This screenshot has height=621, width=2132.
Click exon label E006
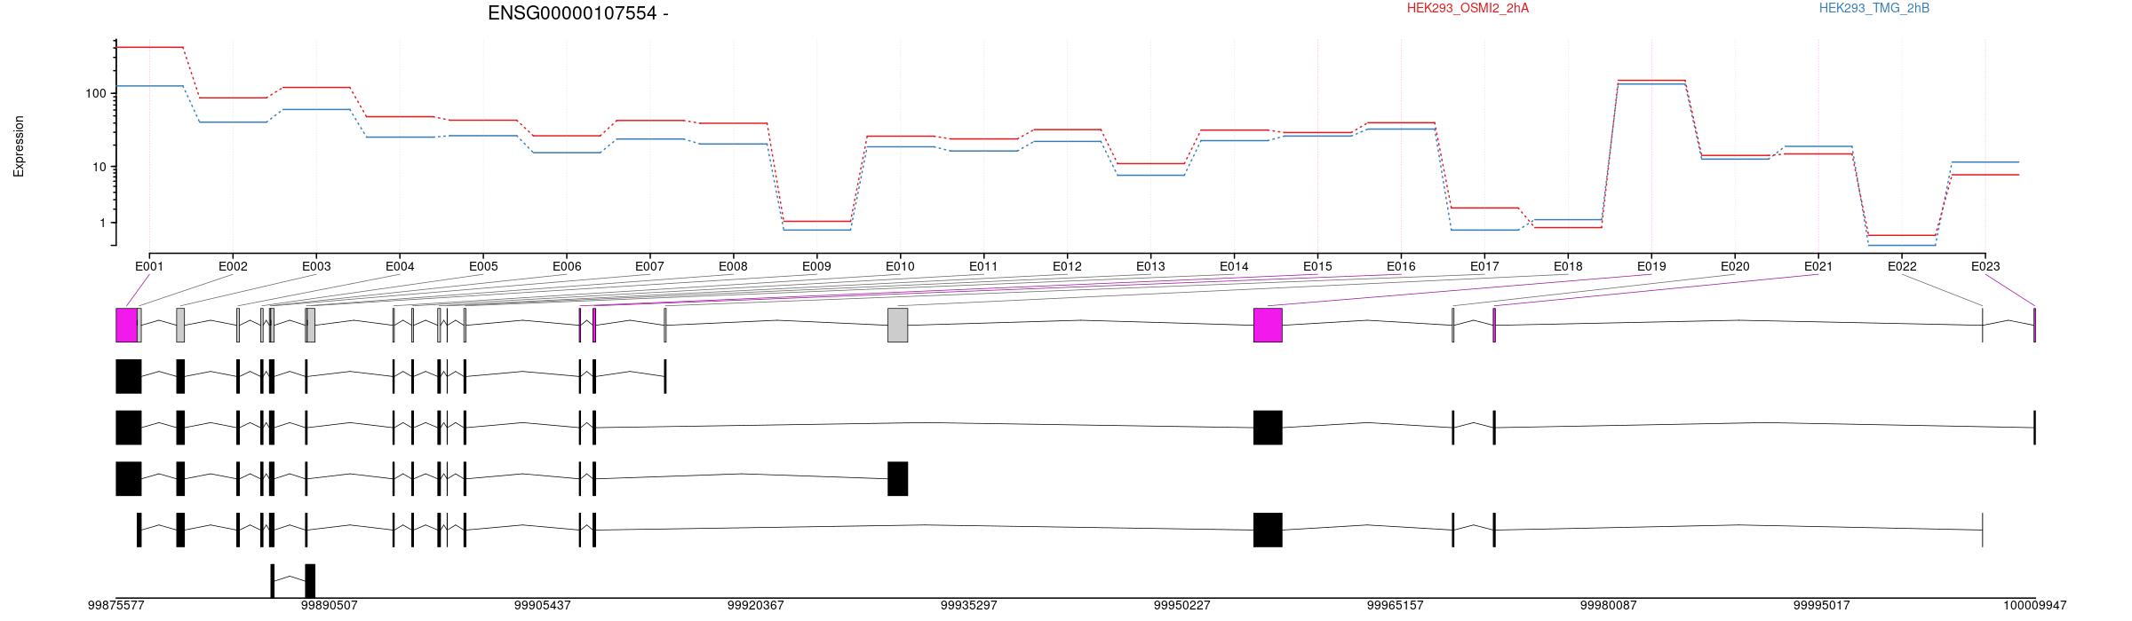click(567, 266)
